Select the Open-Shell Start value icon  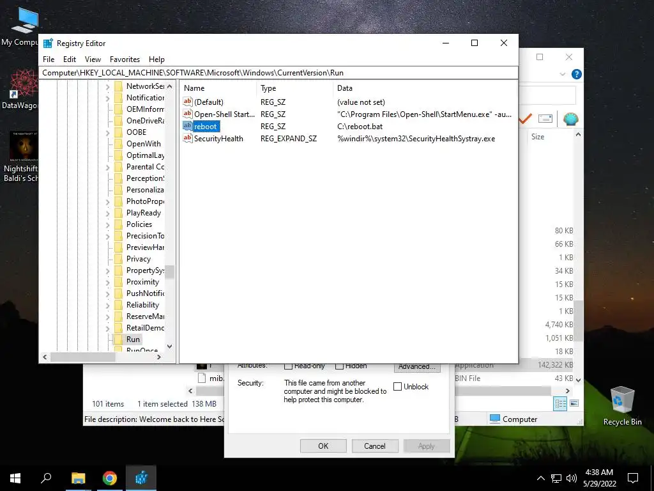point(188,114)
